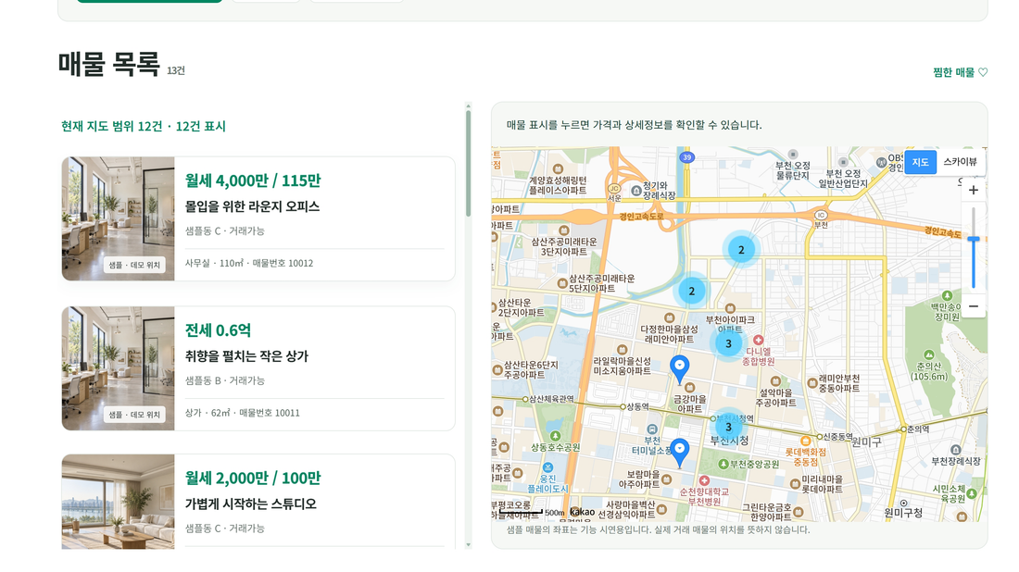This screenshot has width=1019, height=572.
Task: Click 백만송이 장미원 park icon on map
Action: [947, 295]
